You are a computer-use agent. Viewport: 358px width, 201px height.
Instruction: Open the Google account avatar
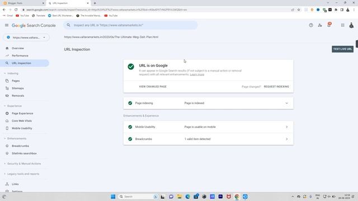[x=351, y=25]
